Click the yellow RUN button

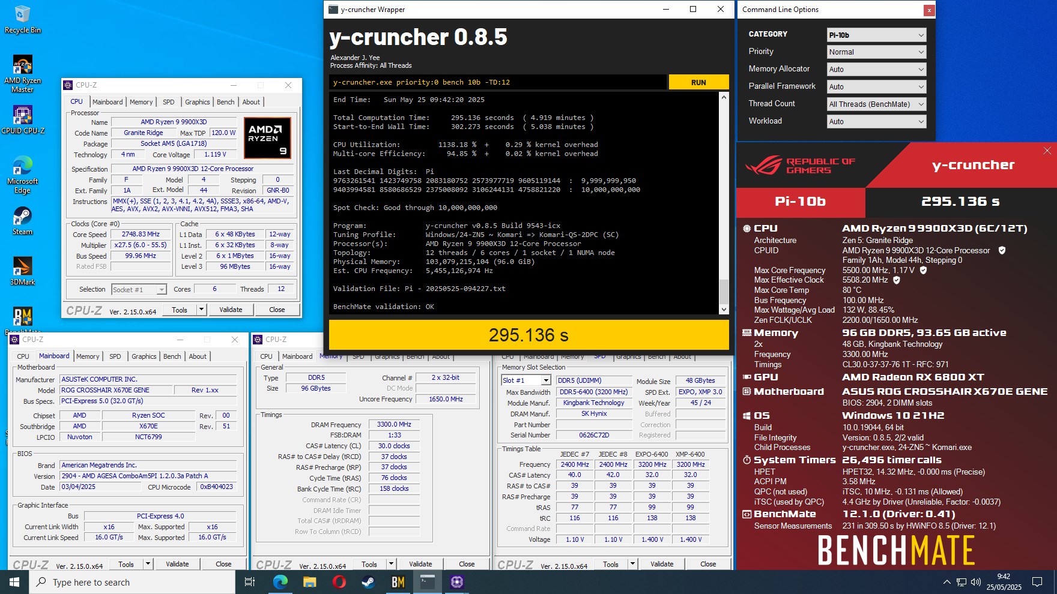(698, 82)
